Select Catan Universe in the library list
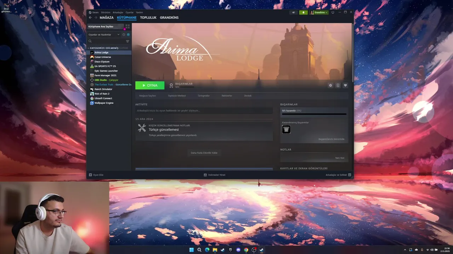Image resolution: width=453 pixels, height=254 pixels. tap(109, 57)
